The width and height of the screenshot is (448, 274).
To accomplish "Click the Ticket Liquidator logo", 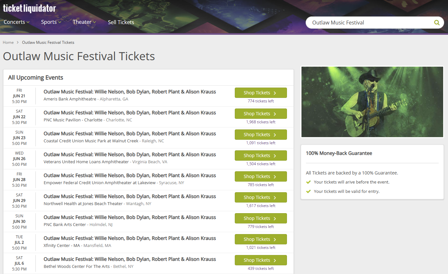I will coord(30,8).
